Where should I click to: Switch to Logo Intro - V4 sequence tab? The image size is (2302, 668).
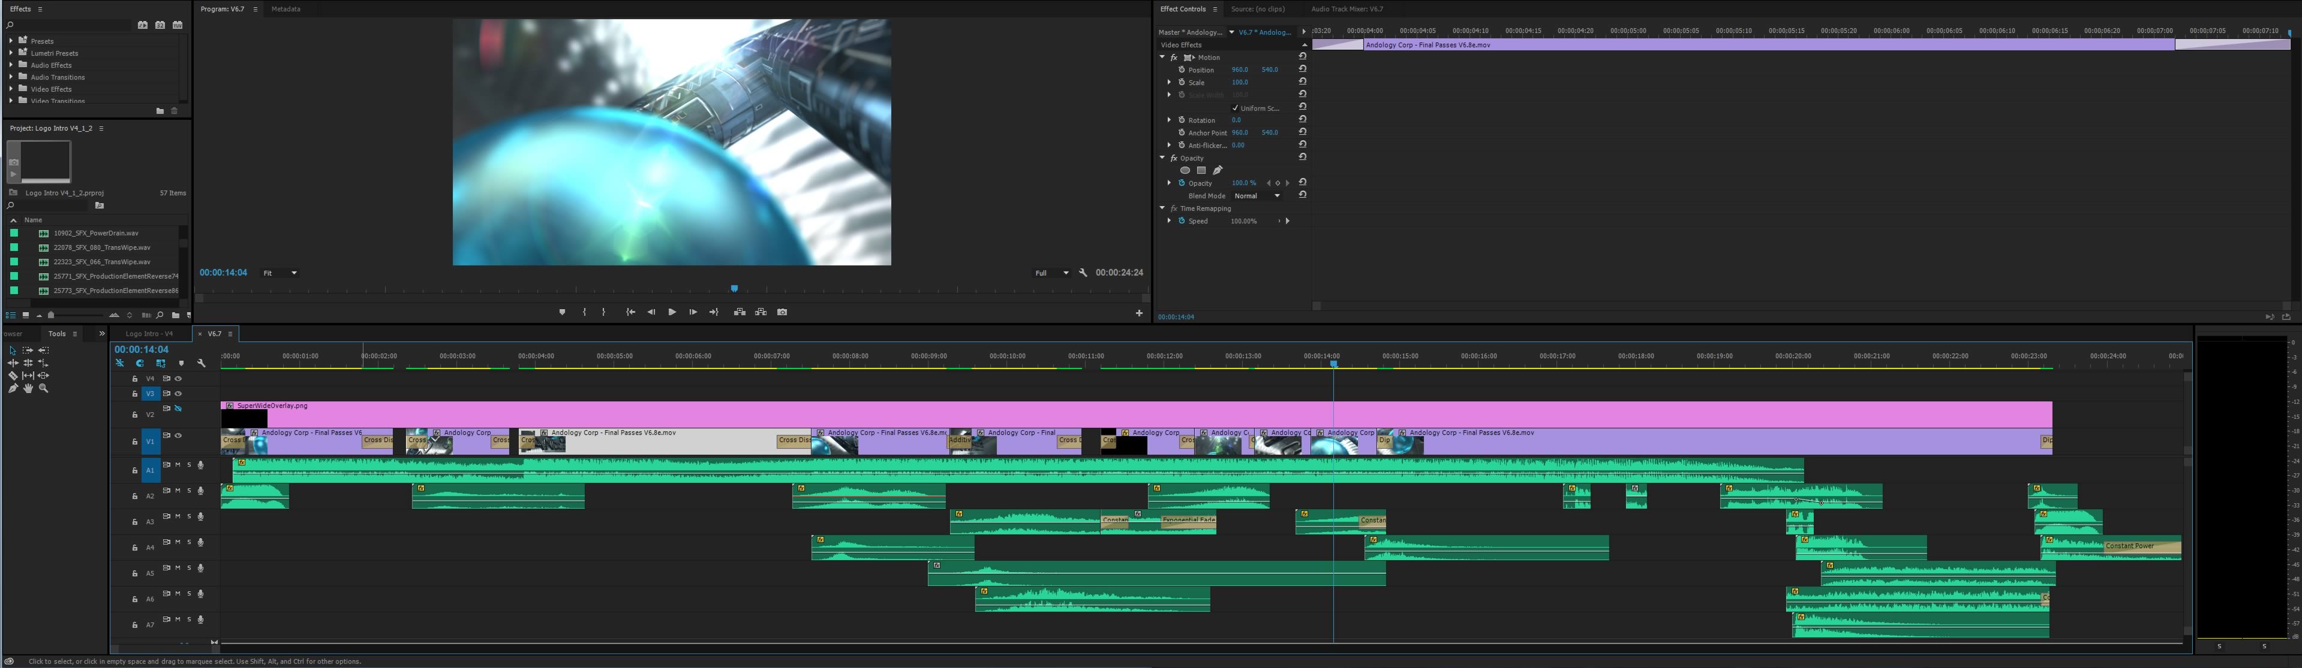(149, 334)
